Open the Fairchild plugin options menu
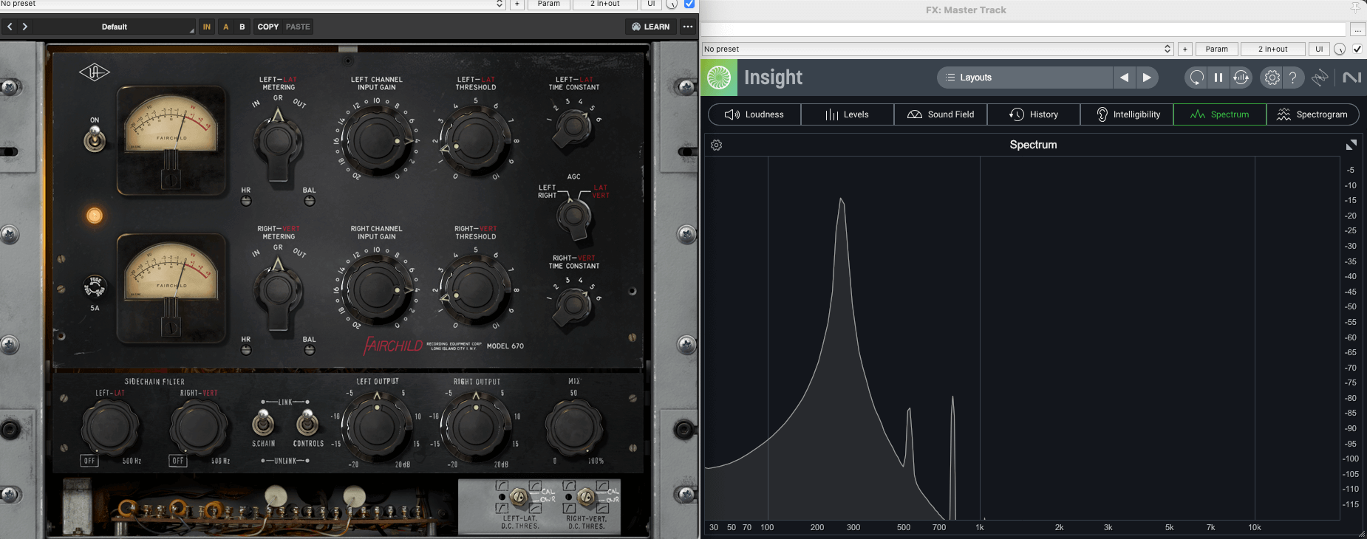The image size is (1367, 539). [x=688, y=27]
